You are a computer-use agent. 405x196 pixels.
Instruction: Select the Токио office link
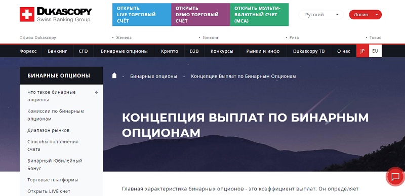pos(375,37)
